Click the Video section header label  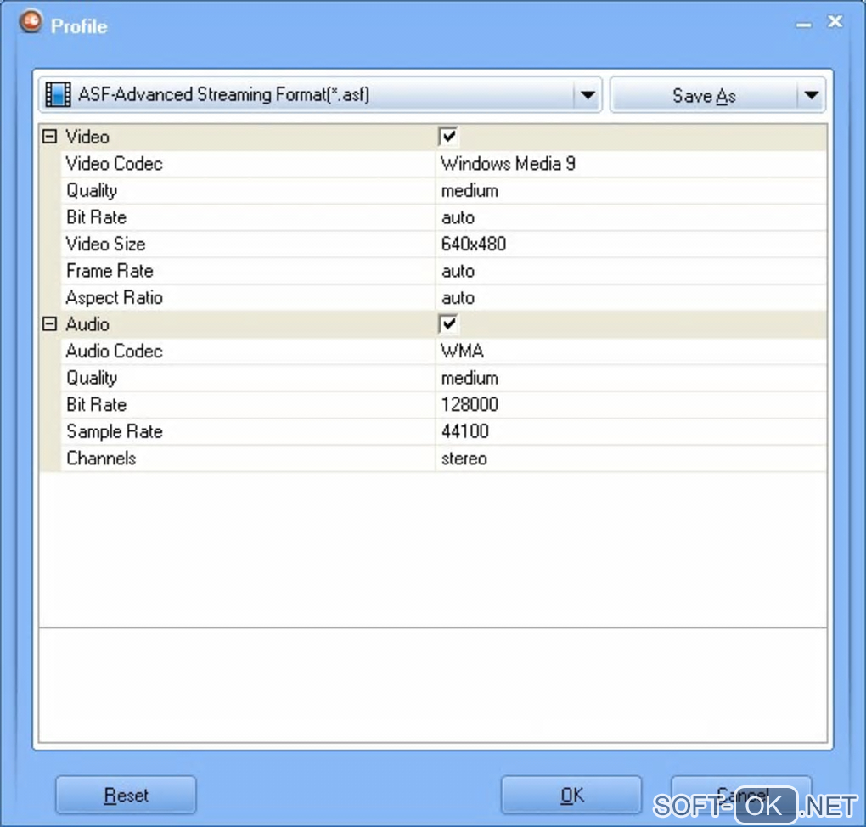[x=87, y=137]
